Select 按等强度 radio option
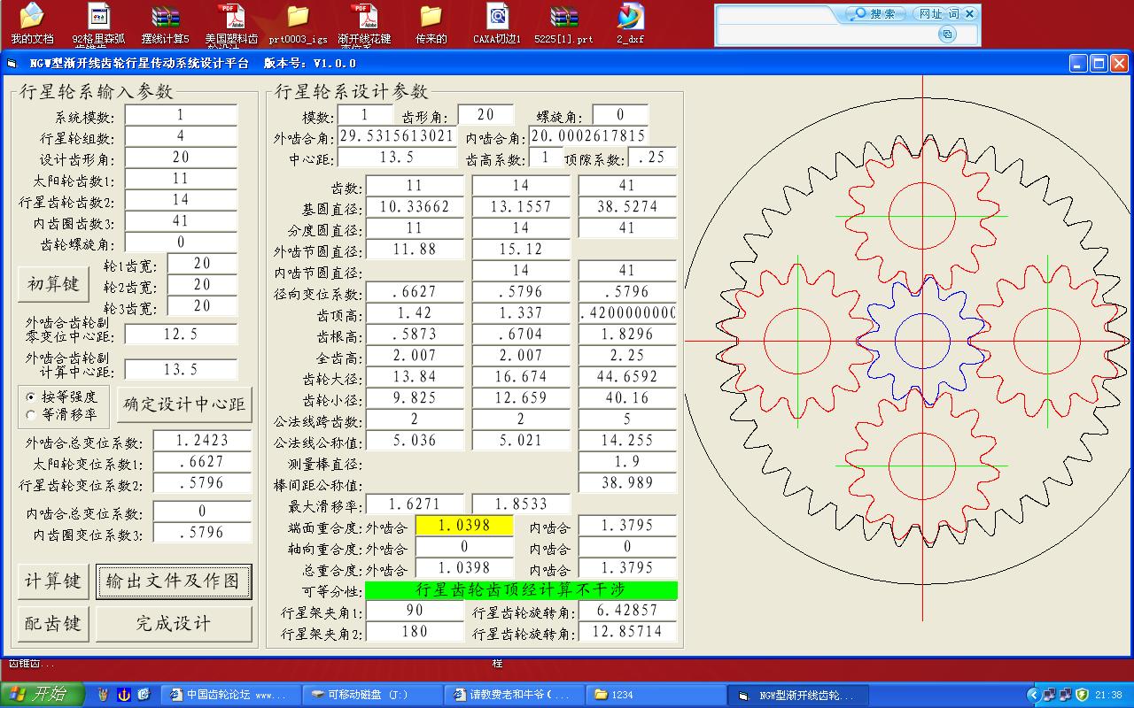Image resolution: width=1134 pixels, height=708 pixels. coord(62,396)
